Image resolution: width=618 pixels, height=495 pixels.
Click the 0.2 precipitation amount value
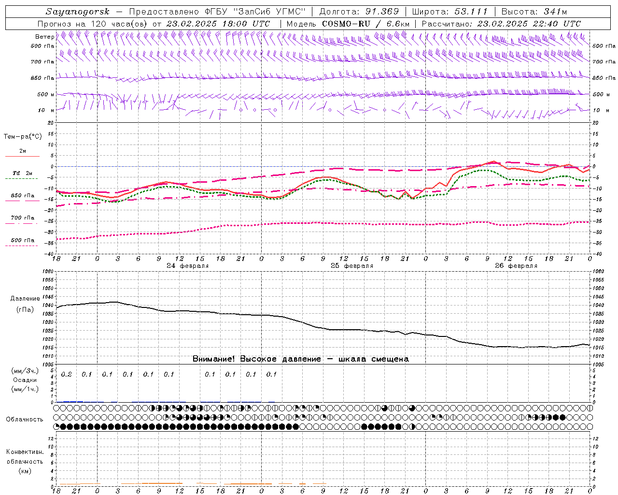(67, 375)
